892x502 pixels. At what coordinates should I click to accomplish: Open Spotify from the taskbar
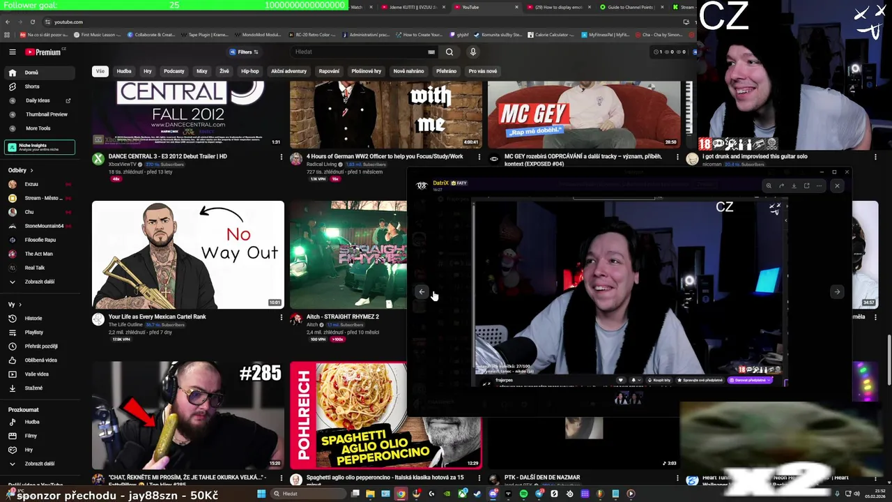click(x=524, y=494)
